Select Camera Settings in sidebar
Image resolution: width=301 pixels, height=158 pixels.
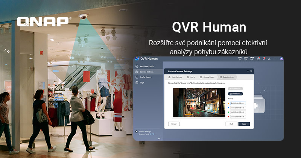(147, 71)
